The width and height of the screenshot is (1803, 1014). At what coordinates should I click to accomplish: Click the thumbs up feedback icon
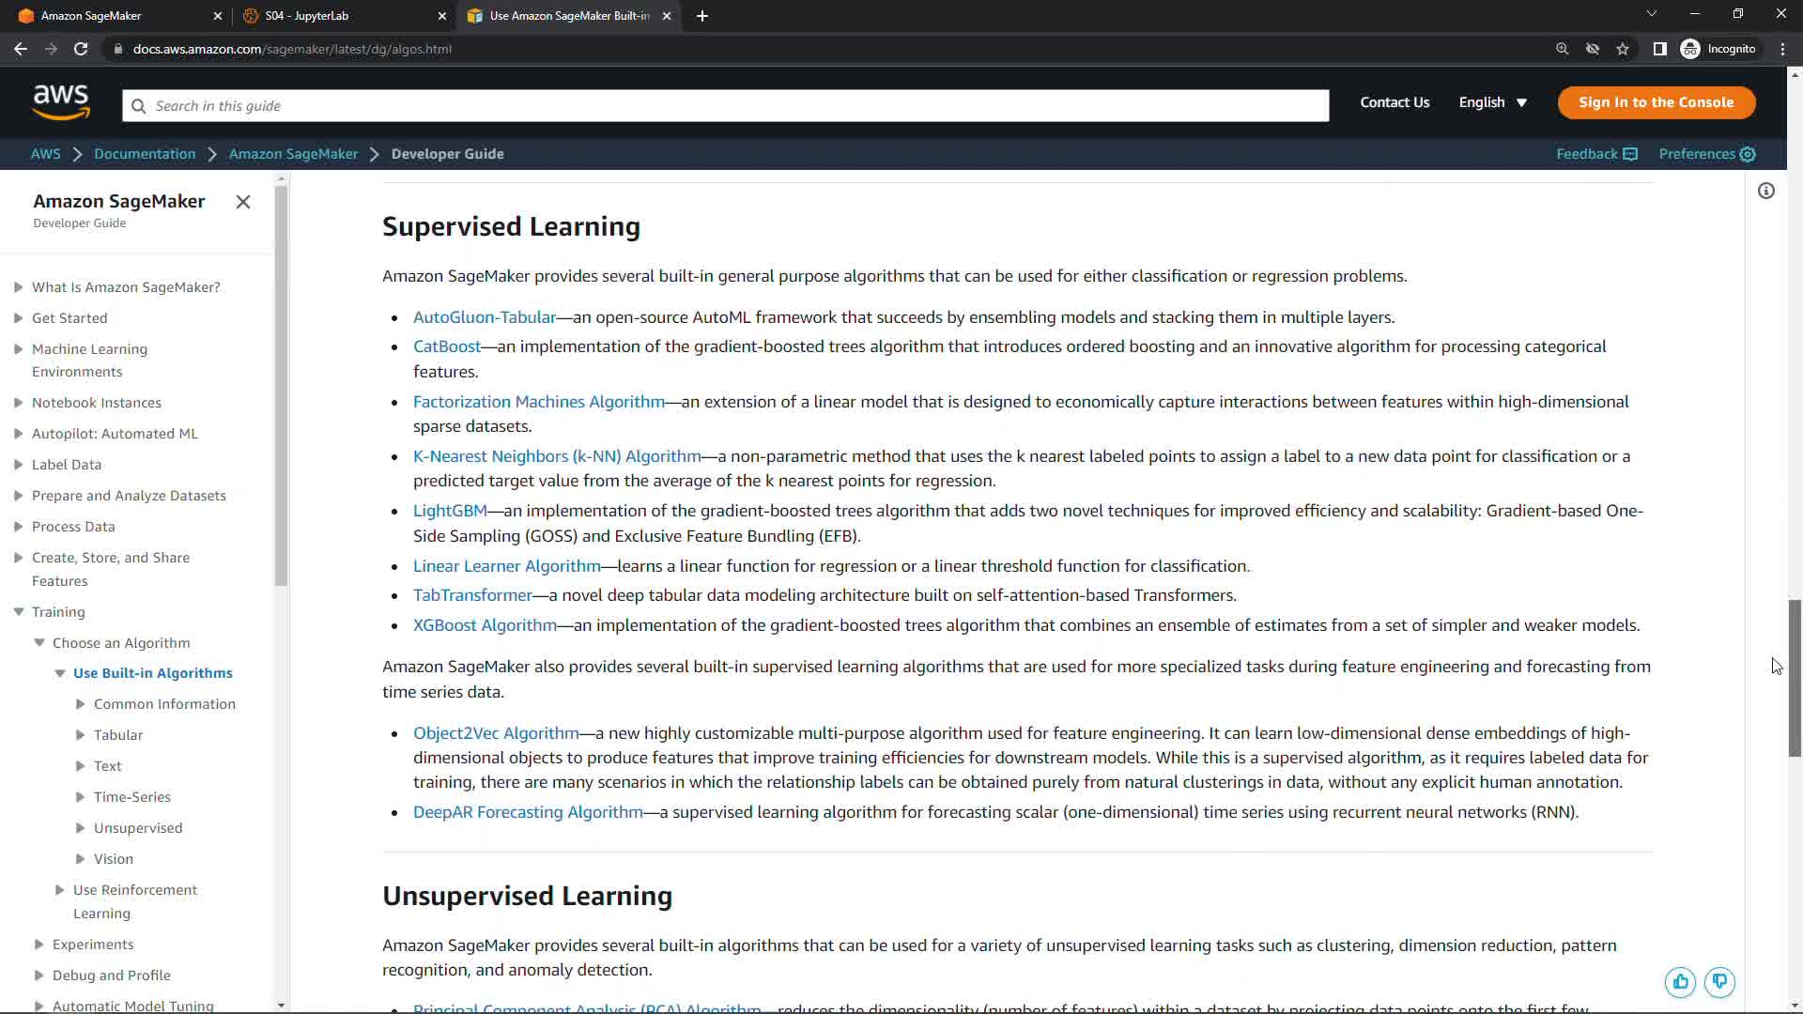point(1680,982)
